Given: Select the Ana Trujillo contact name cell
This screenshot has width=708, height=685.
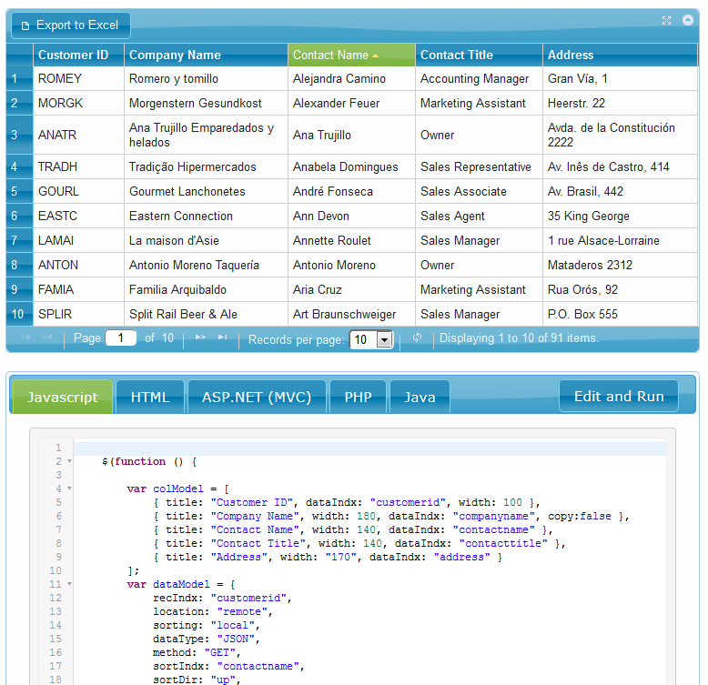Looking at the screenshot, I should pos(351,135).
